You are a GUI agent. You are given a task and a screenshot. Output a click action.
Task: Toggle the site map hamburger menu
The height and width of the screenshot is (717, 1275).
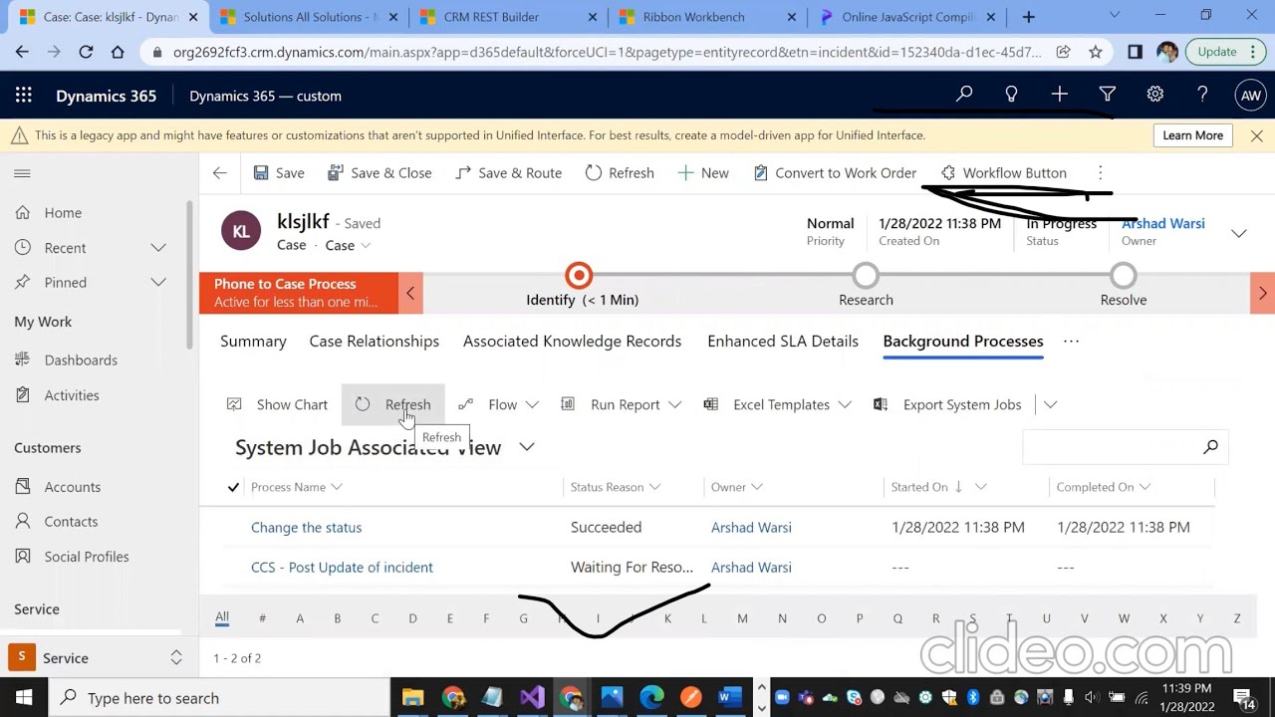22,173
